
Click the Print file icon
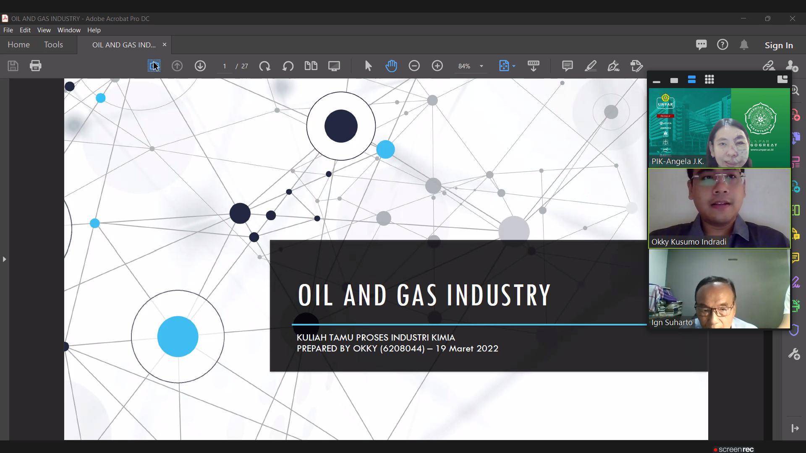point(36,66)
